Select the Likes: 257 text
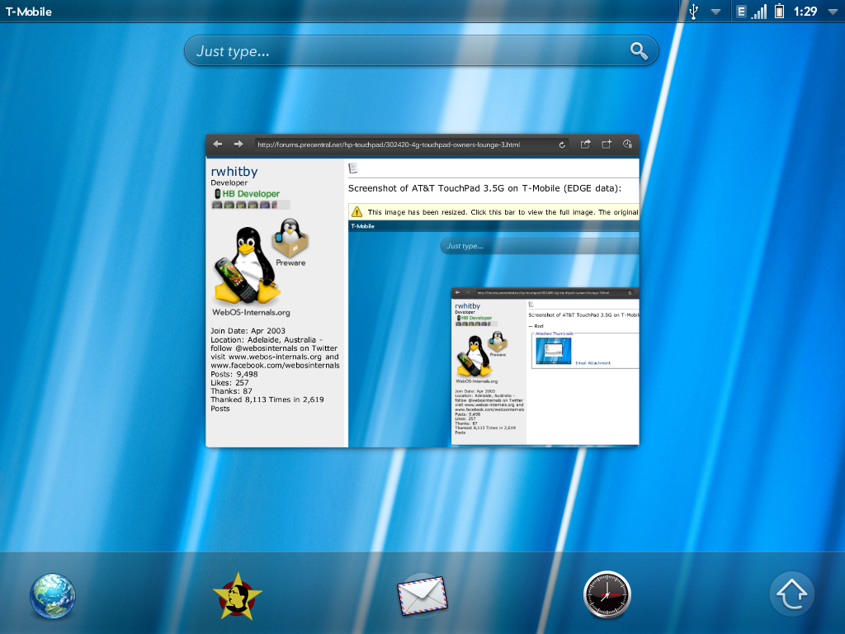Screen dimensions: 845x634 tap(229, 382)
